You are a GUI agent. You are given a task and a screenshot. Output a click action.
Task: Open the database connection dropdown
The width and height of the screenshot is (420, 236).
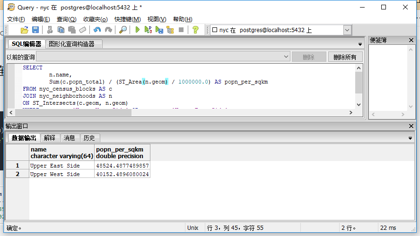[x=347, y=30]
